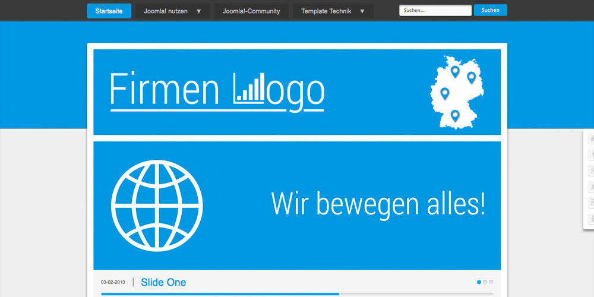The height and width of the screenshot is (297, 594).
Task: Focus the Suchen... search input field
Action: coord(435,11)
